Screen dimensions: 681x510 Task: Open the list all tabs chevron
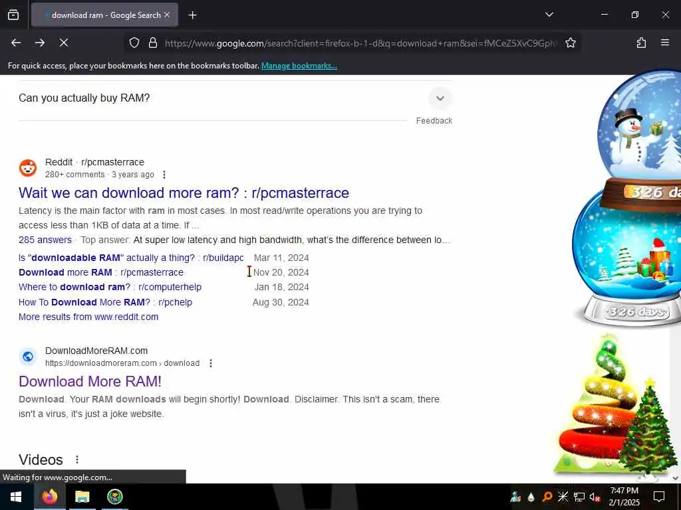(549, 15)
